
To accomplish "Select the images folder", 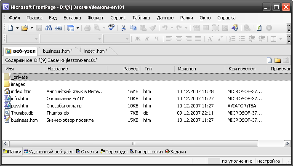I will pos(18,84).
